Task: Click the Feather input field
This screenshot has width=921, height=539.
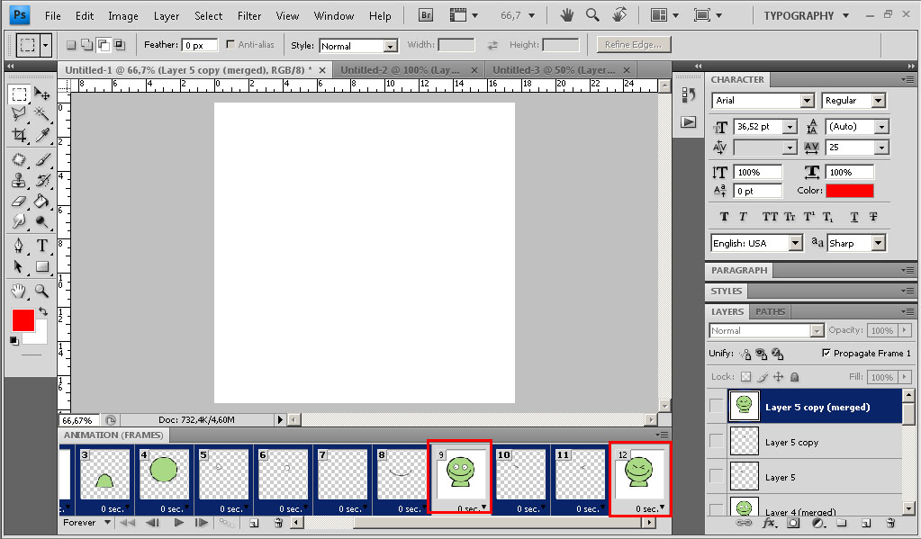Action: pos(200,45)
